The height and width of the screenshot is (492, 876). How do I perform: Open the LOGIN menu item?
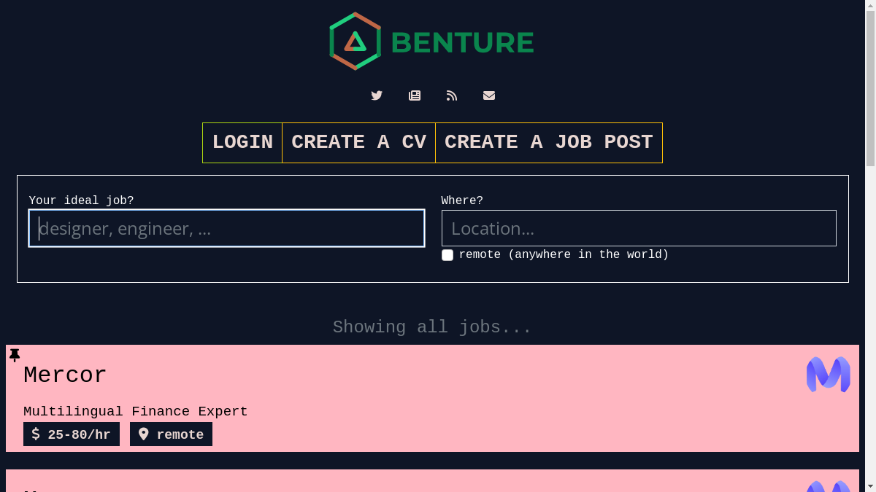pyautogui.click(x=242, y=143)
